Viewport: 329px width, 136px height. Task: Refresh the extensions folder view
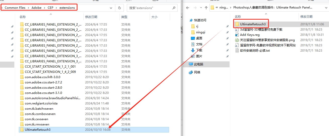(120, 8)
